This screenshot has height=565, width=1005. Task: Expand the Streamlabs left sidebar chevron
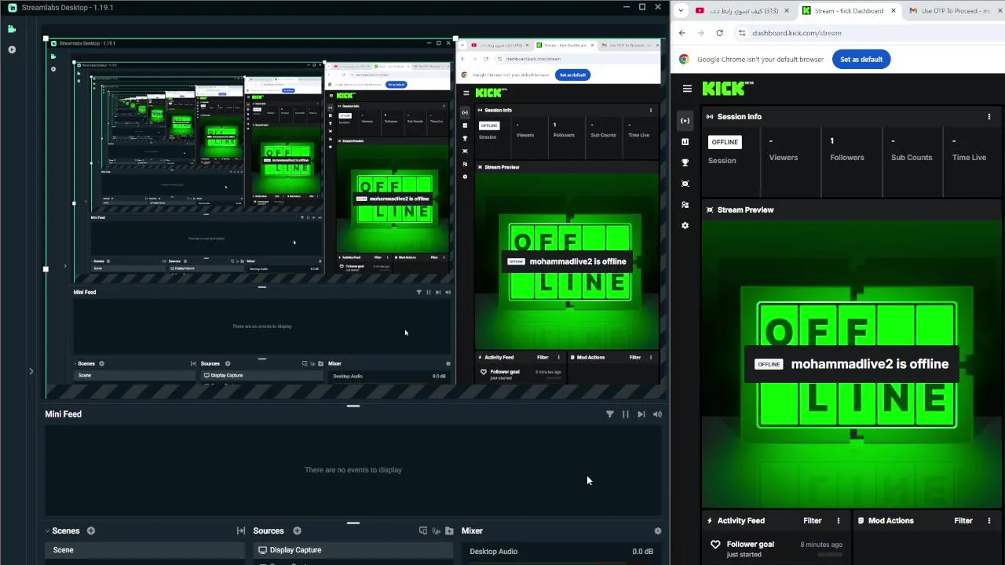coord(31,371)
